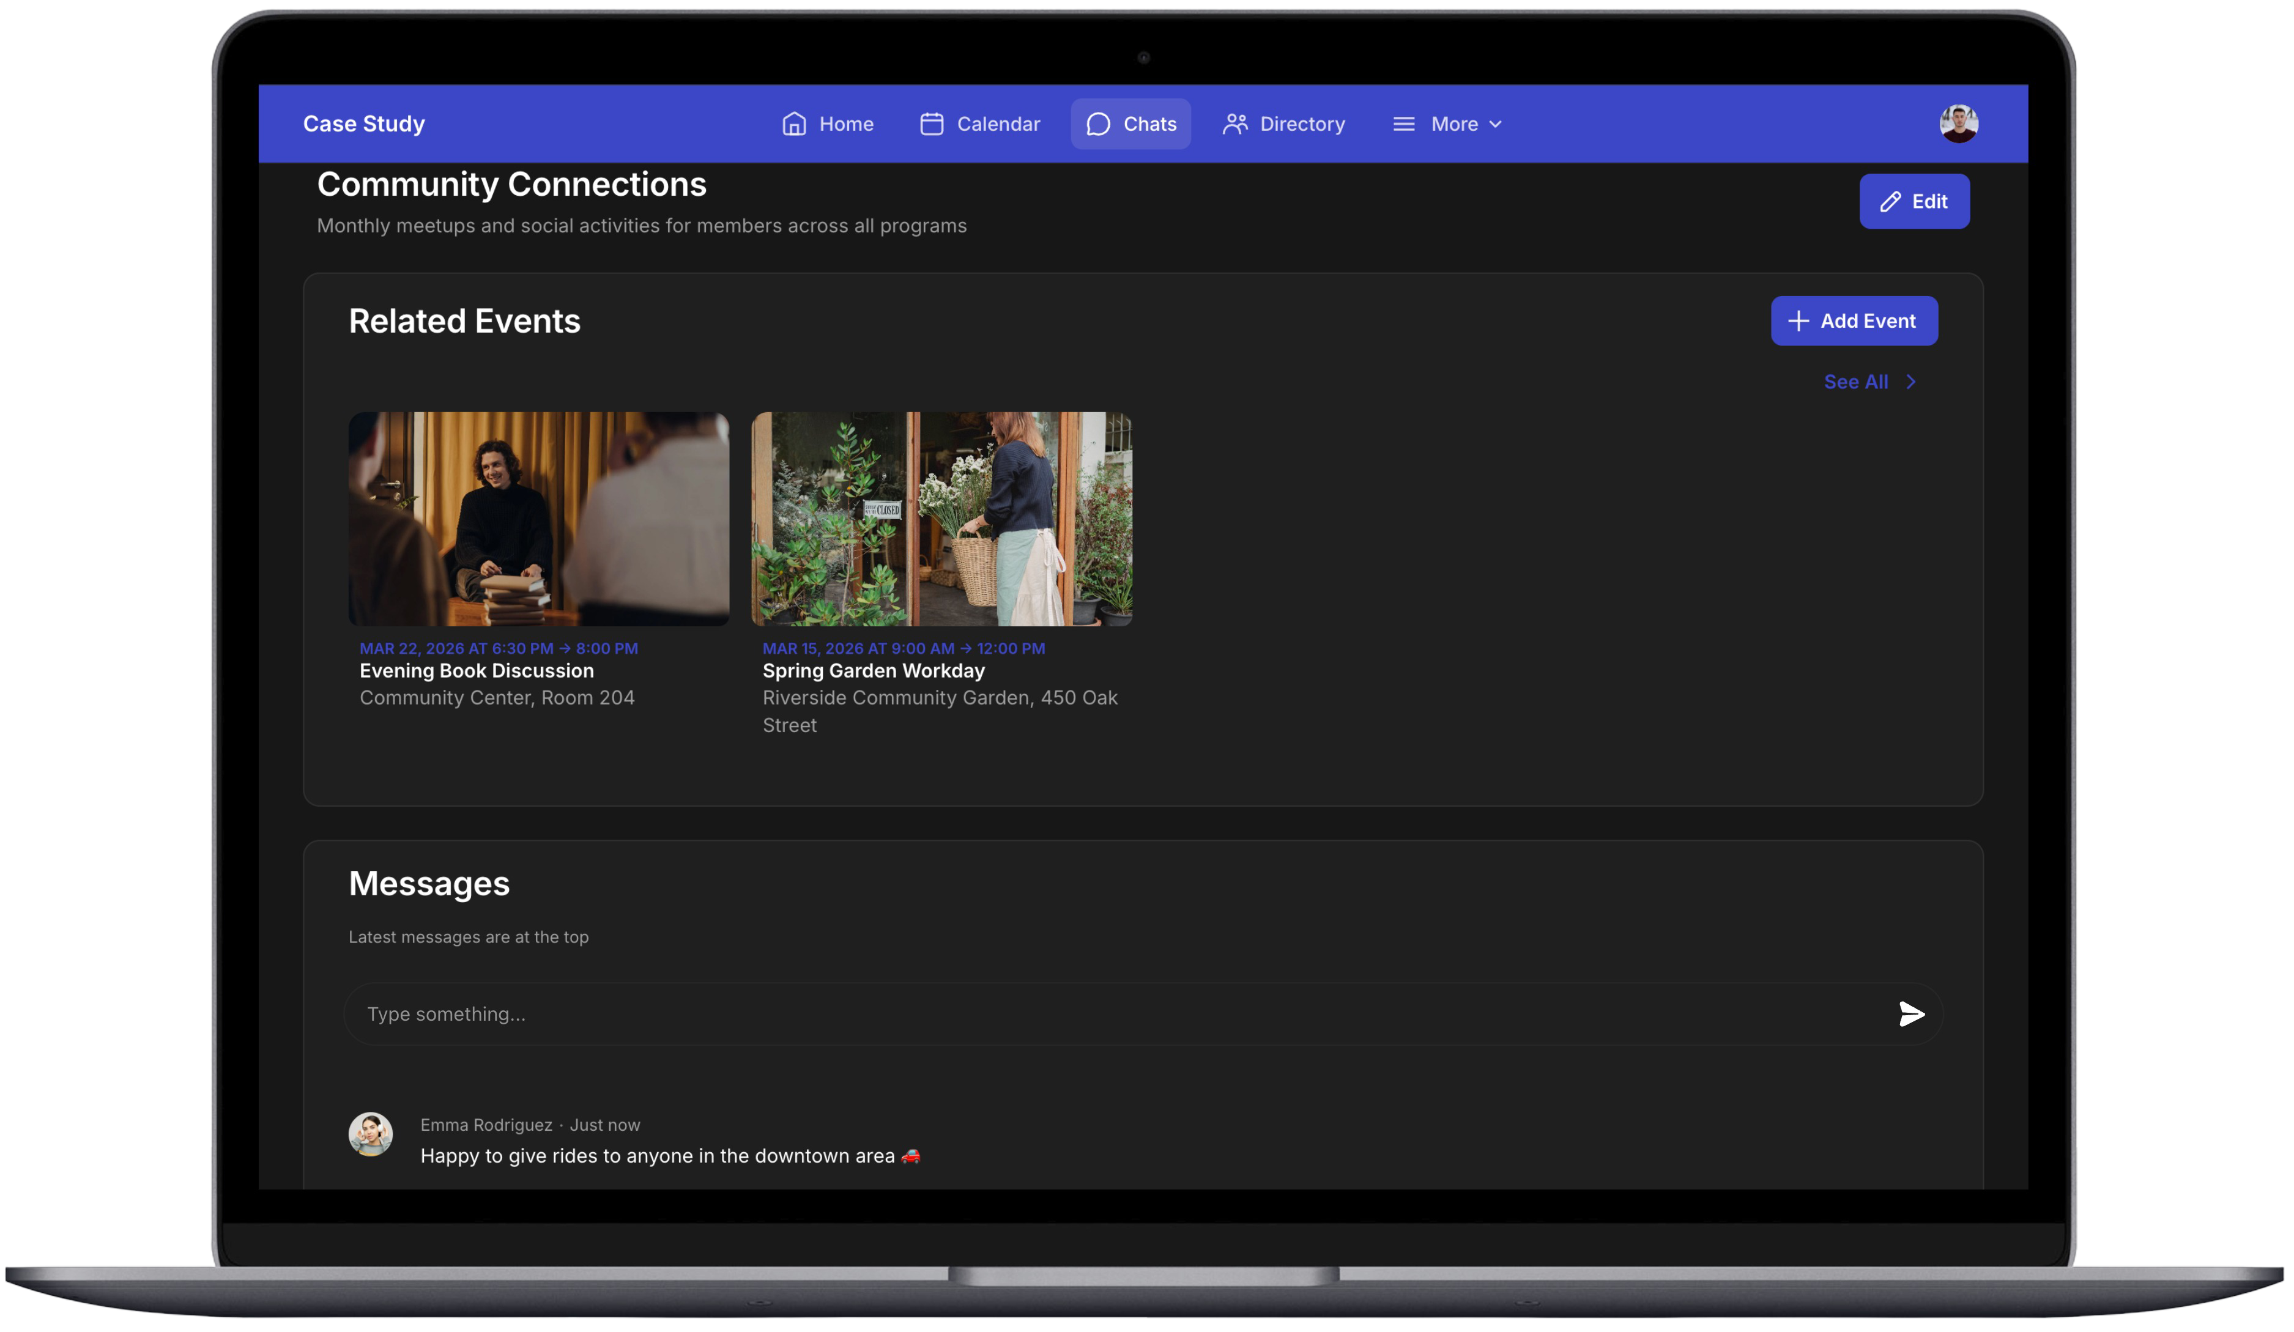The width and height of the screenshot is (2294, 1332).
Task: Go to the Calendar menu item
Action: coord(998,124)
